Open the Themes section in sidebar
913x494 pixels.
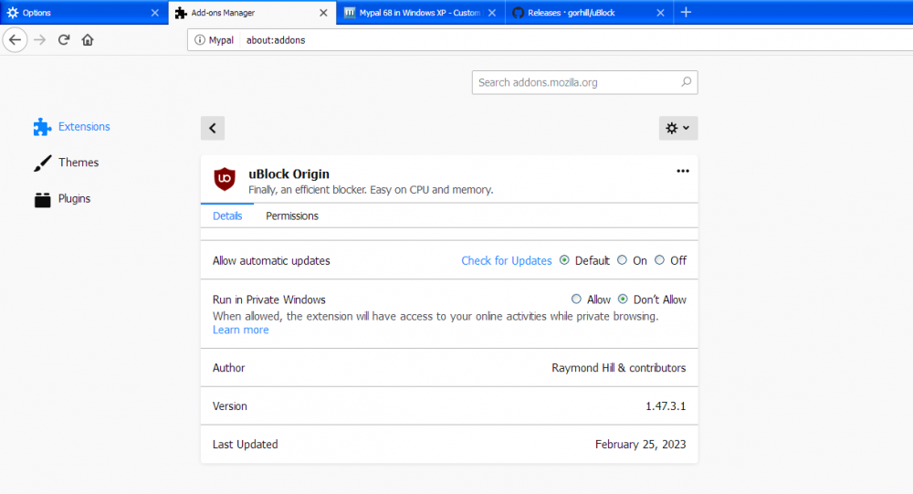coord(78,163)
